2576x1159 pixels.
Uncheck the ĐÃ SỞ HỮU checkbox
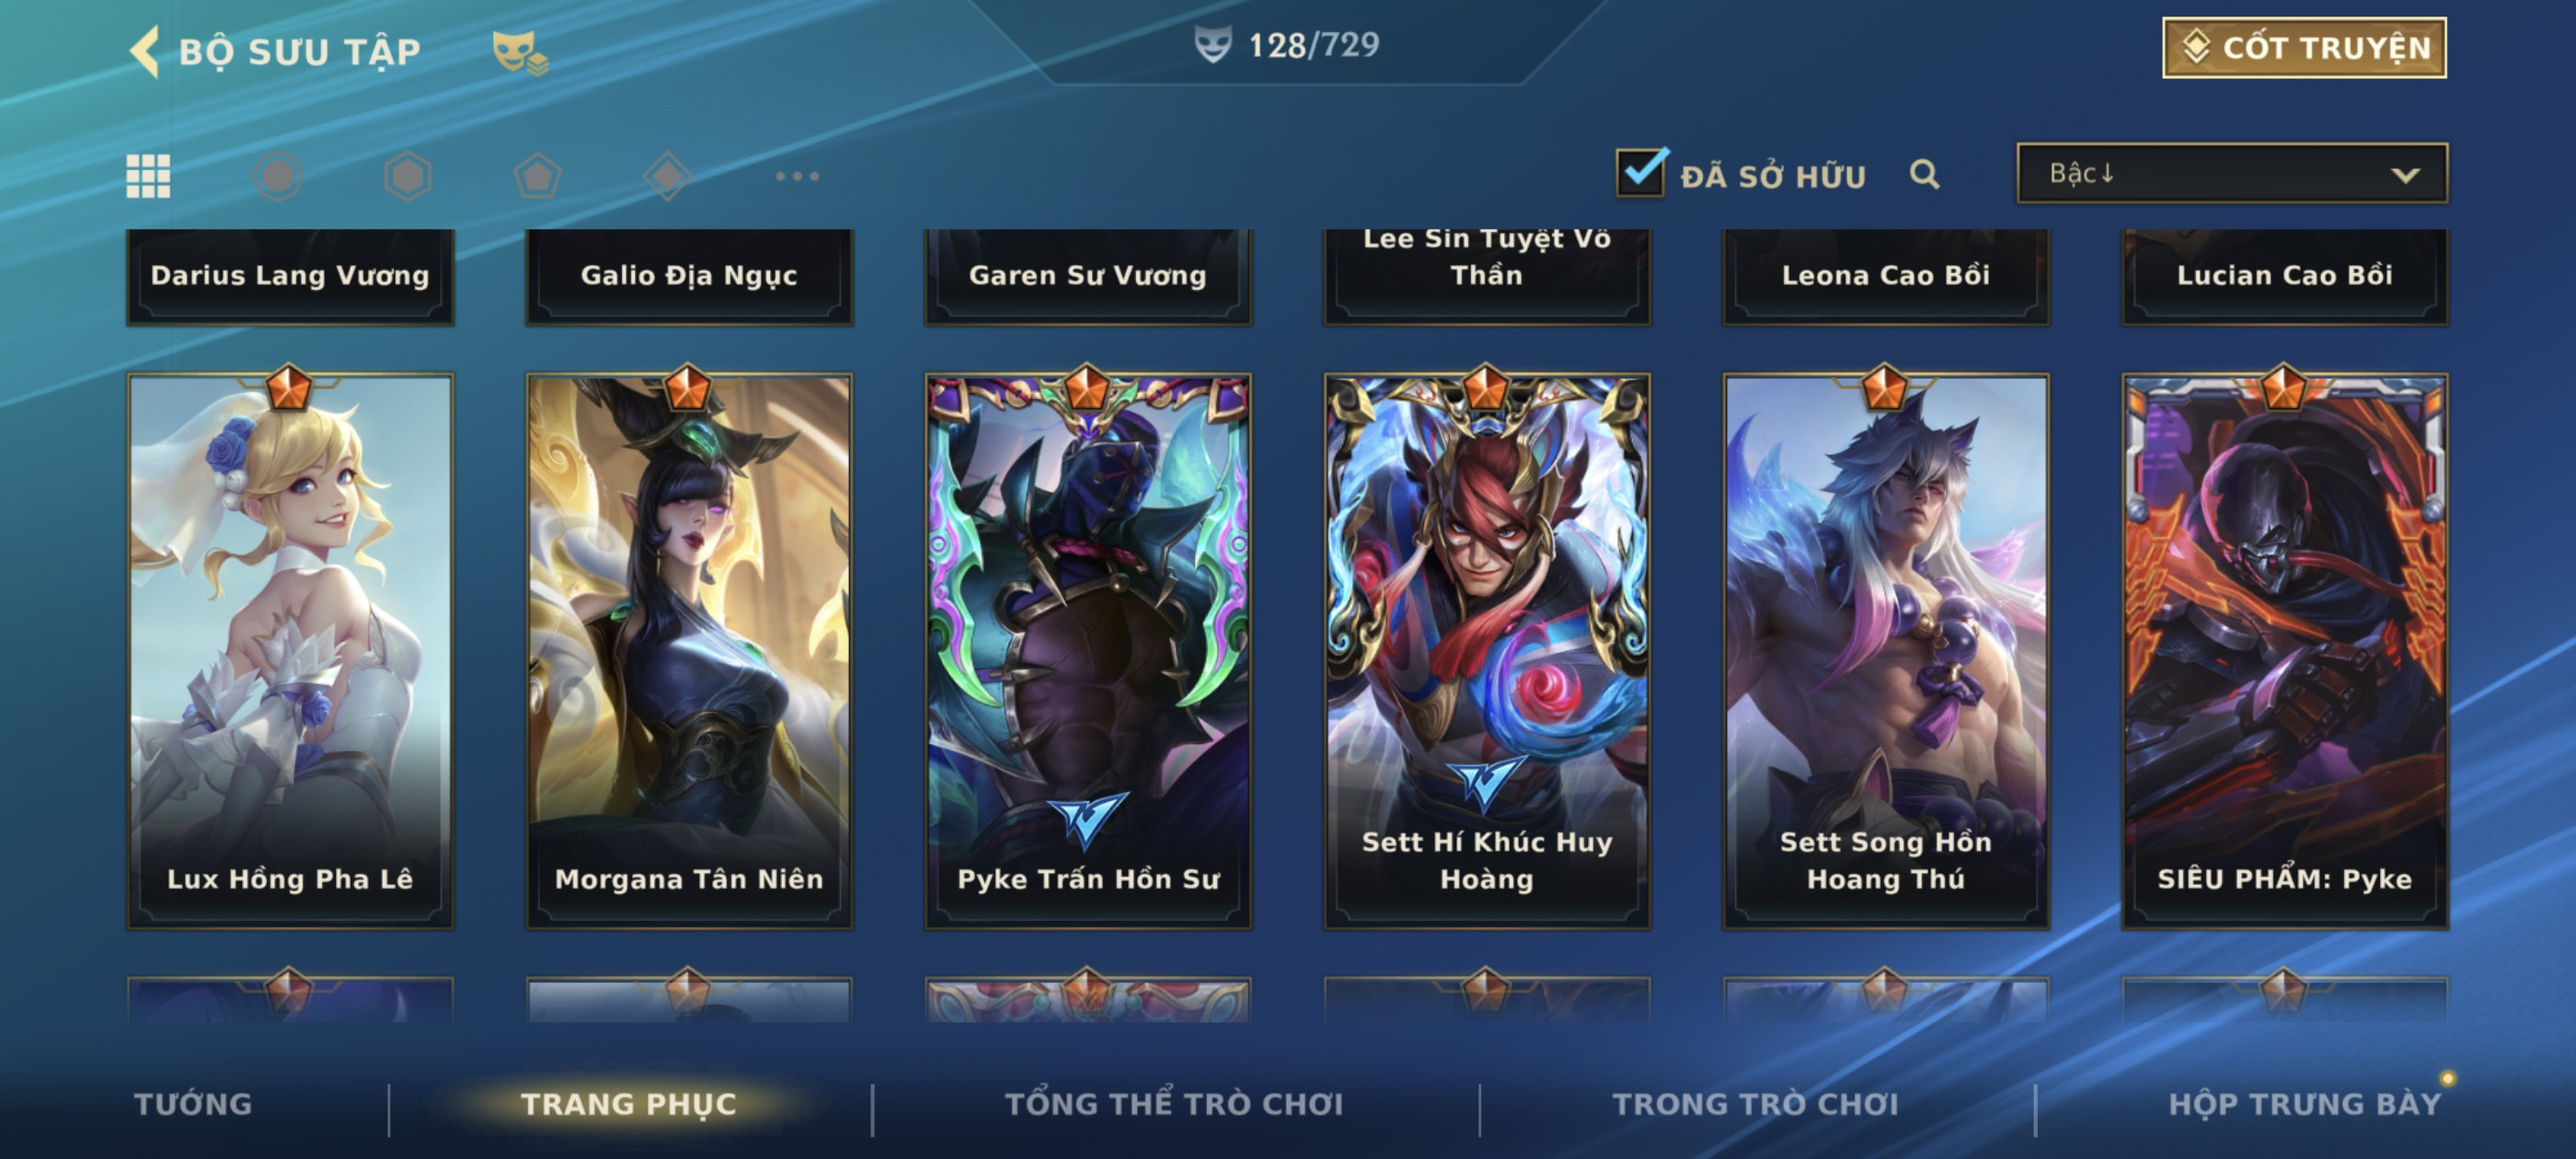(1641, 173)
